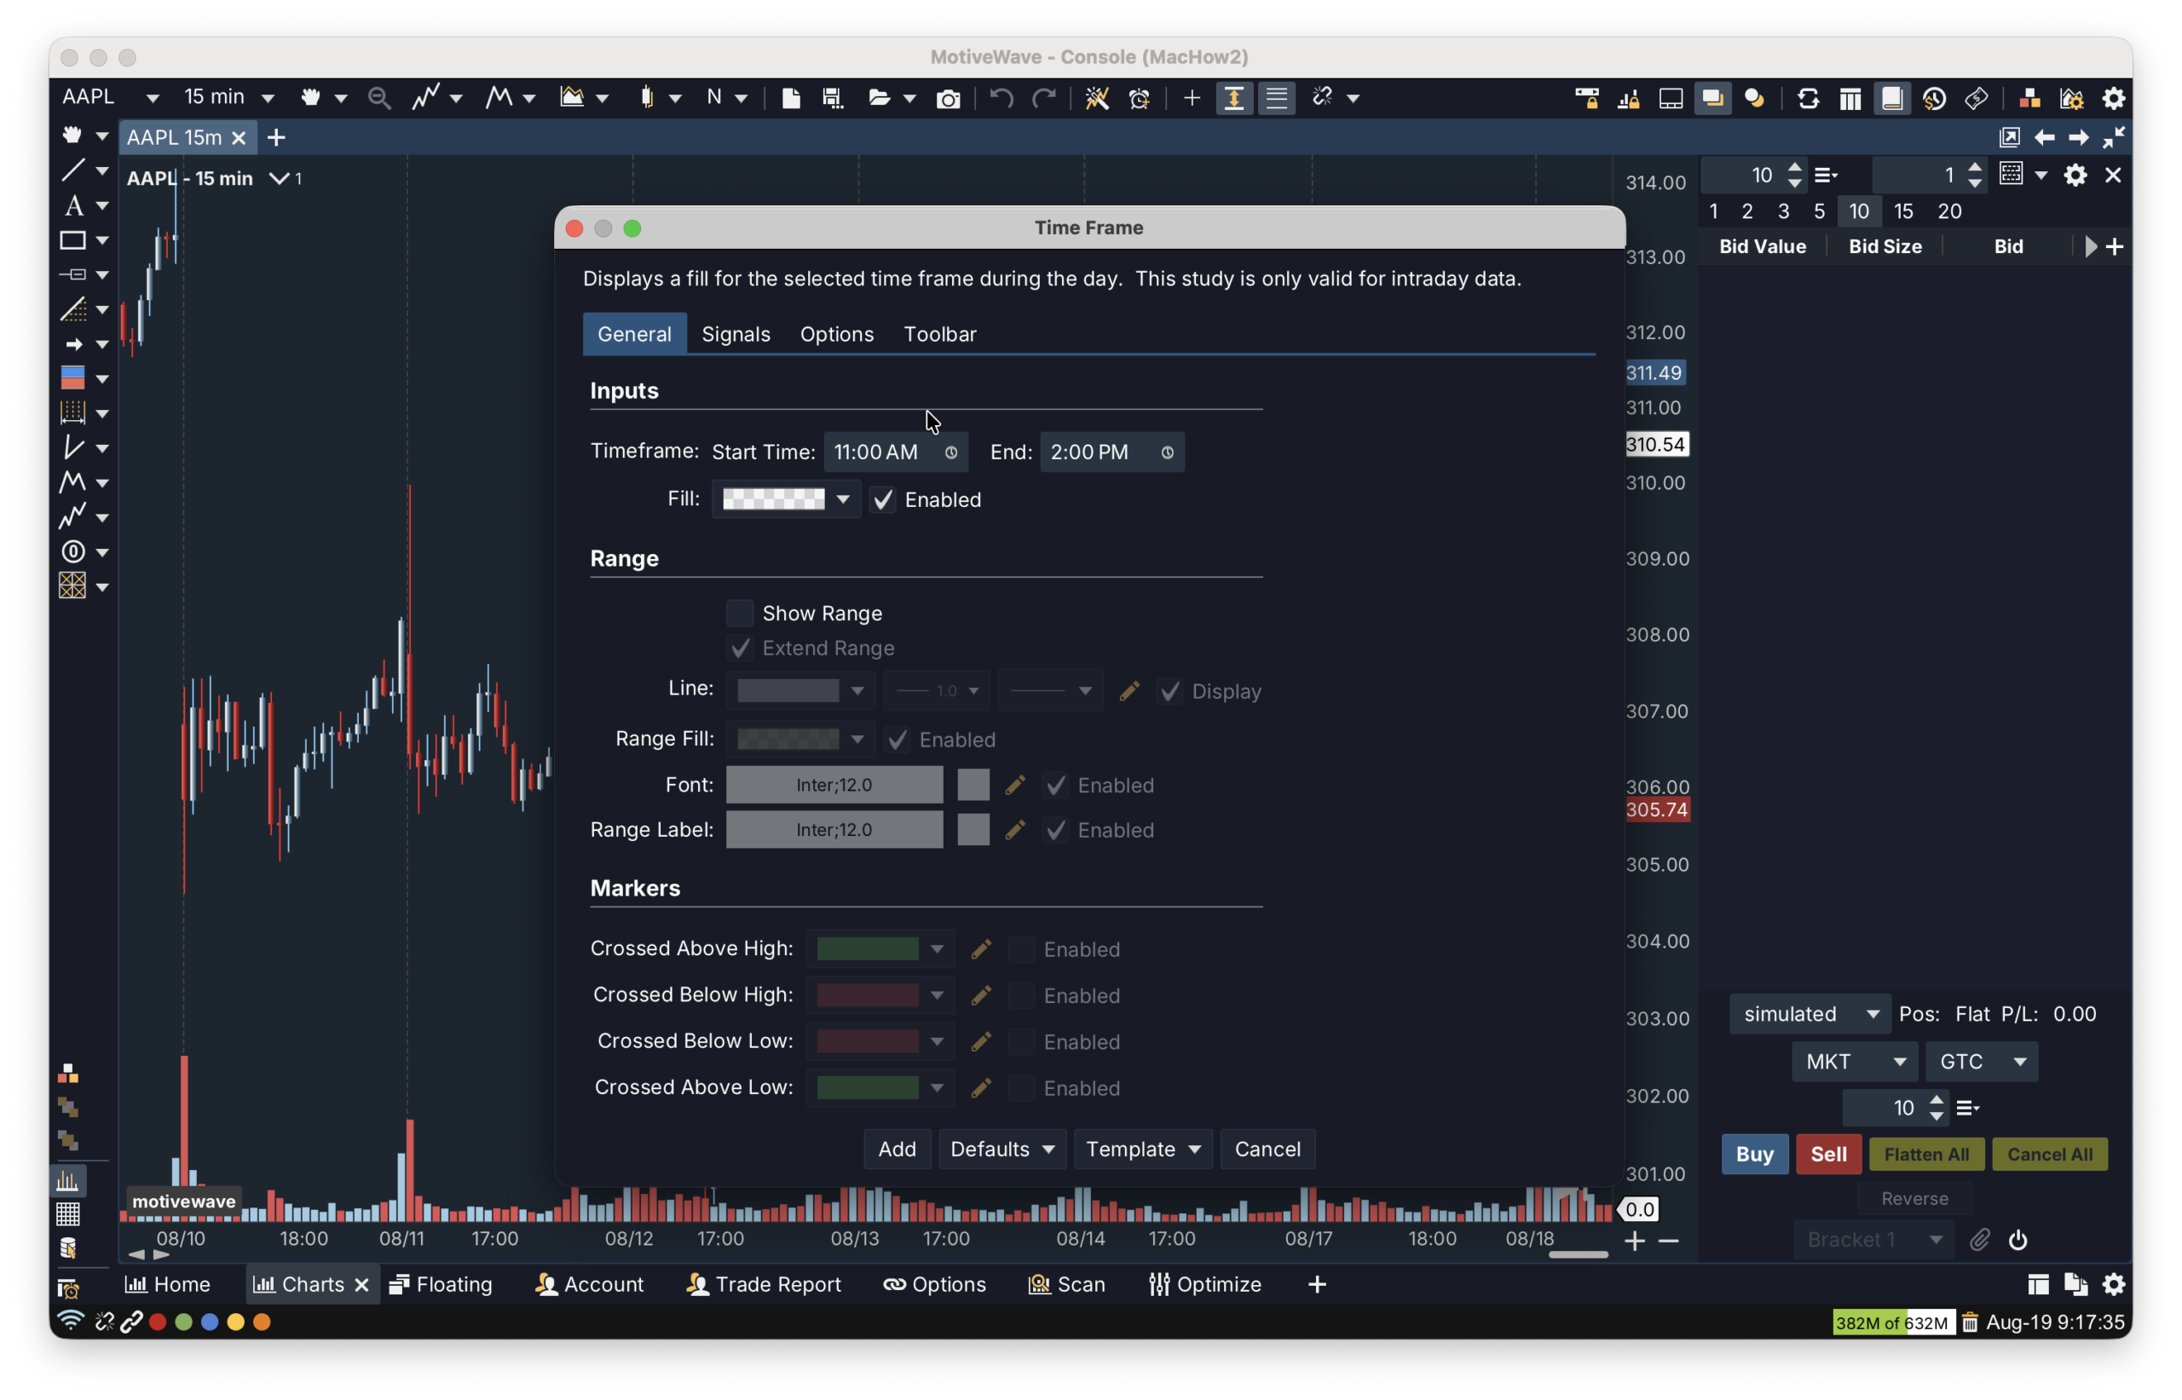Enable the Crossed Above Low checkbox

click(x=1021, y=1089)
